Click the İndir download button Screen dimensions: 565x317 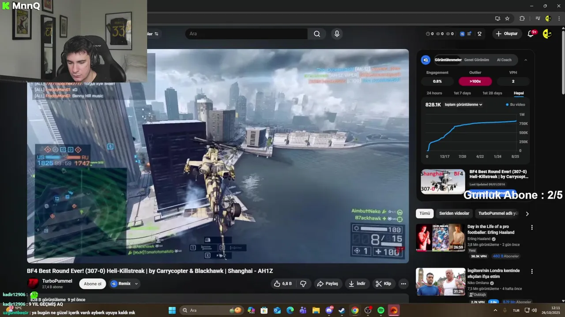(x=357, y=284)
